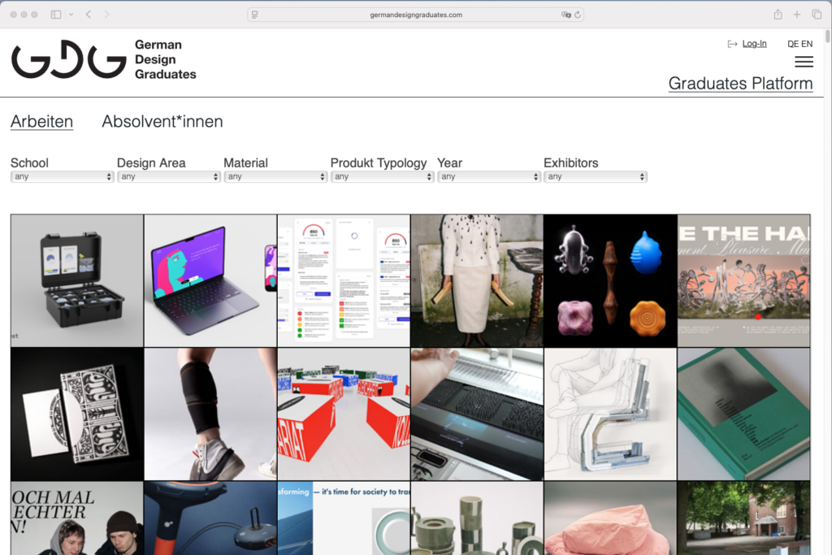The width and height of the screenshot is (832, 555).
Task: Reload the page using refresh icon
Action: pos(578,15)
